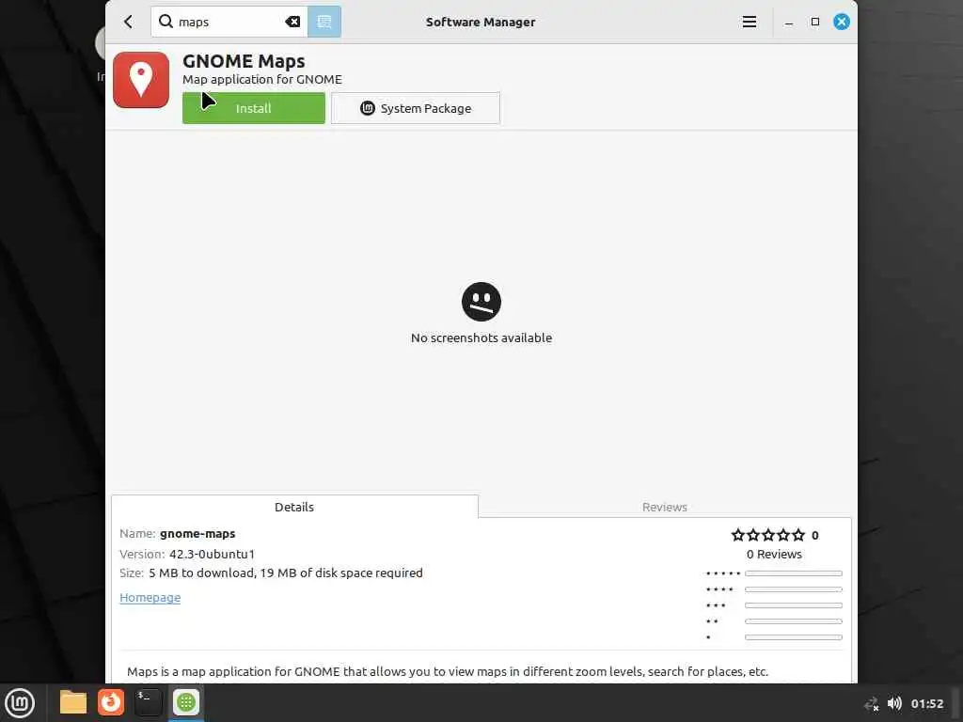Toggle search-in-descriptions button beside search box
The width and height of the screenshot is (963, 722).
pyautogui.click(x=324, y=23)
